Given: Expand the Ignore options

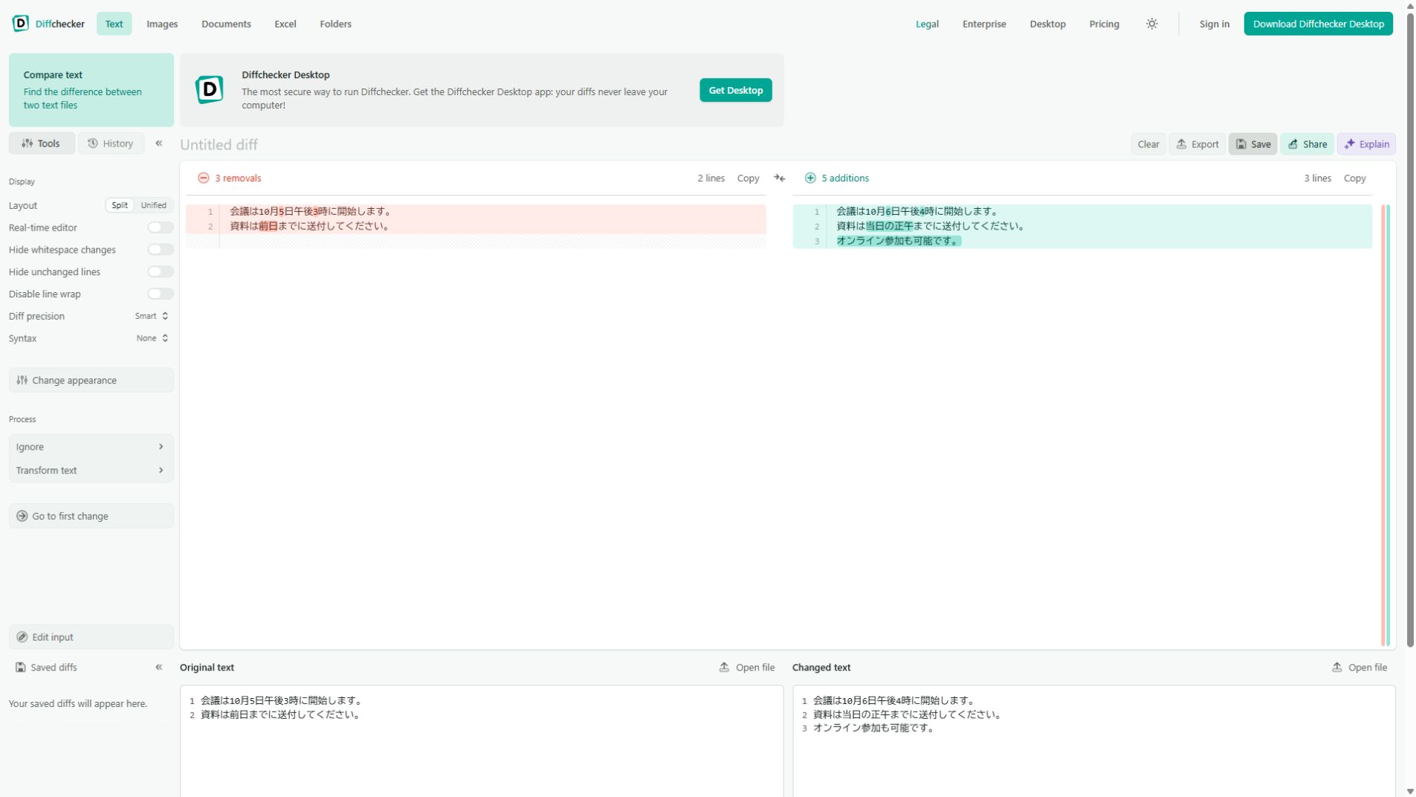Looking at the screenshot, I should tap(91, 447).
